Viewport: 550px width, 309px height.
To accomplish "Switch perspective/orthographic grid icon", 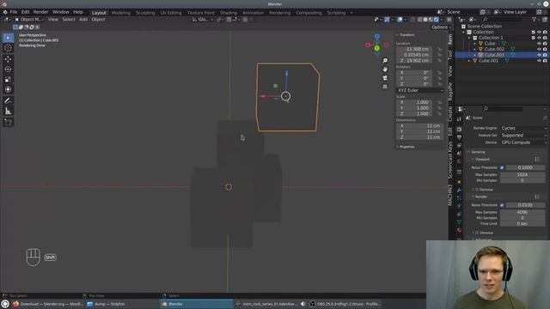I will coord(385,87).
